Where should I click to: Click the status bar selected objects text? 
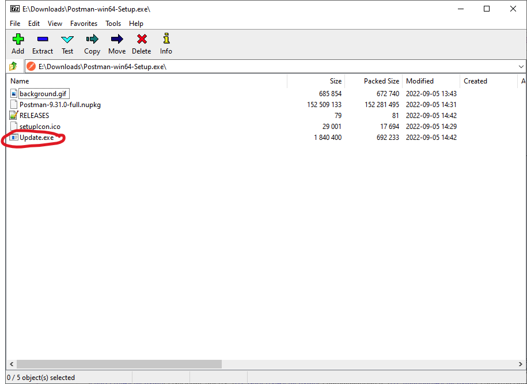41,378
